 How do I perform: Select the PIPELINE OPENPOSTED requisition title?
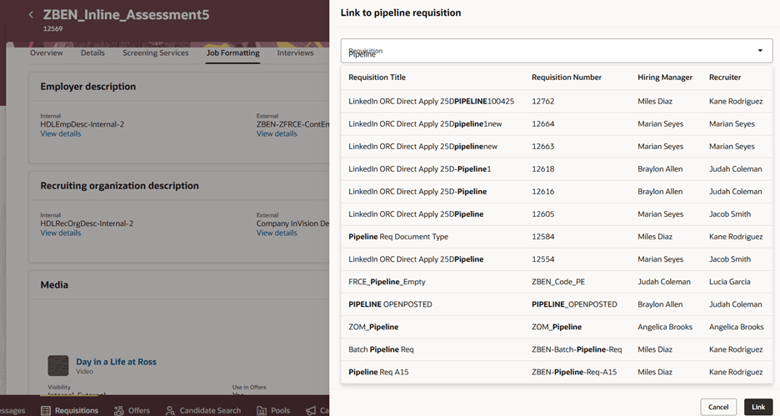(390, 304)
